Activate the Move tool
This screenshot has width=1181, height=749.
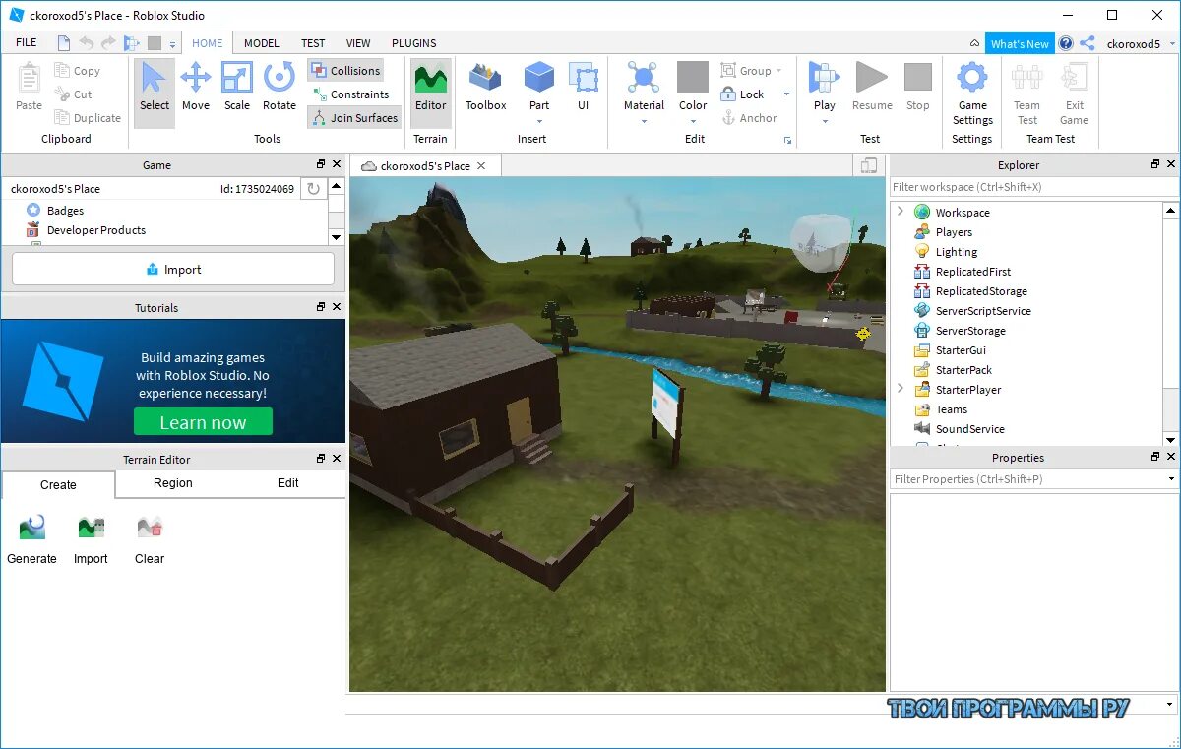point(196,89)
